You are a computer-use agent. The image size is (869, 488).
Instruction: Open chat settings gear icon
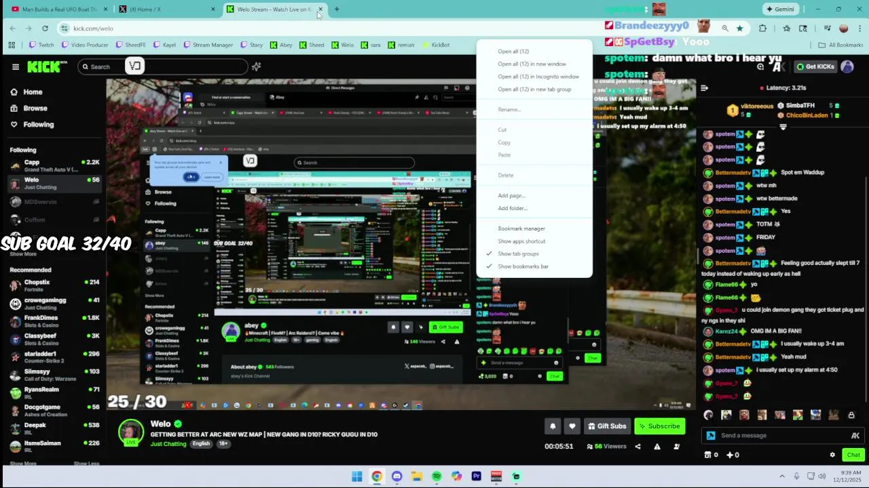(832, 455)
